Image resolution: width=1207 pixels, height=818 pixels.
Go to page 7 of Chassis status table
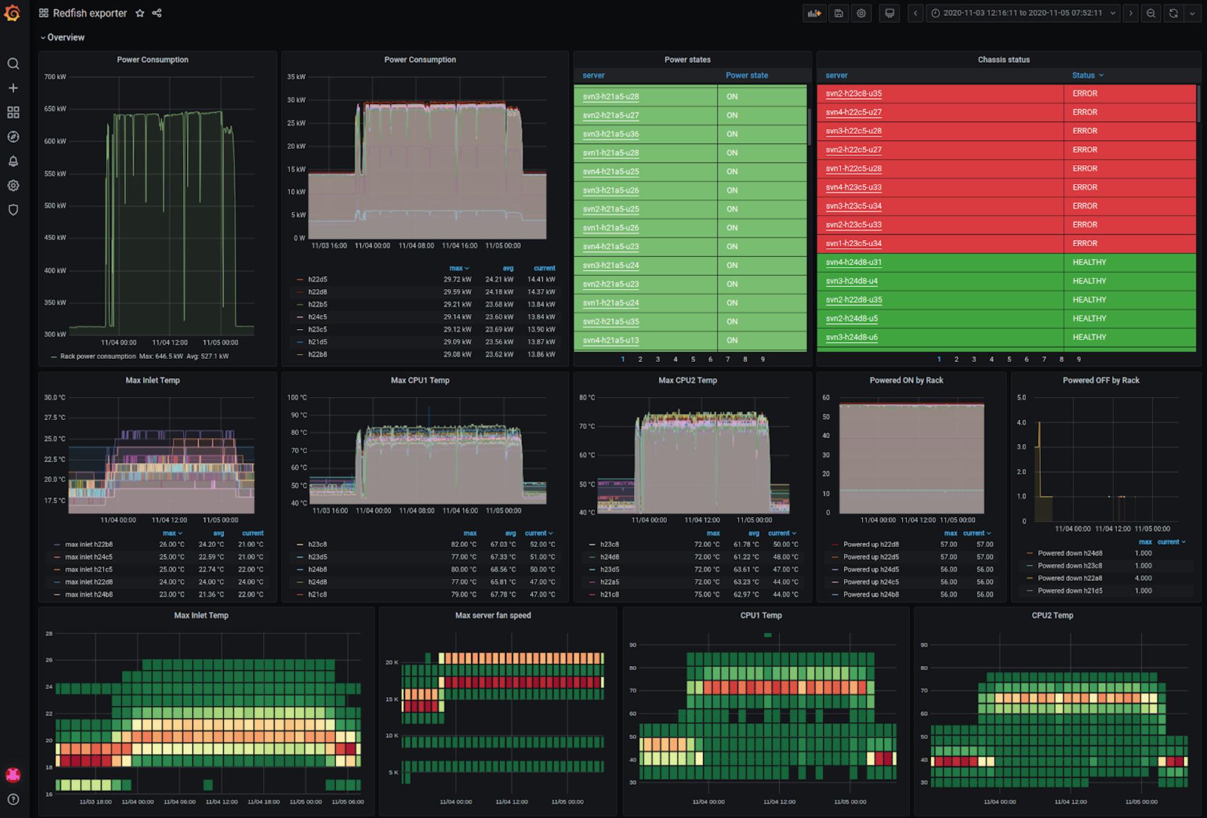[1044, 359]
